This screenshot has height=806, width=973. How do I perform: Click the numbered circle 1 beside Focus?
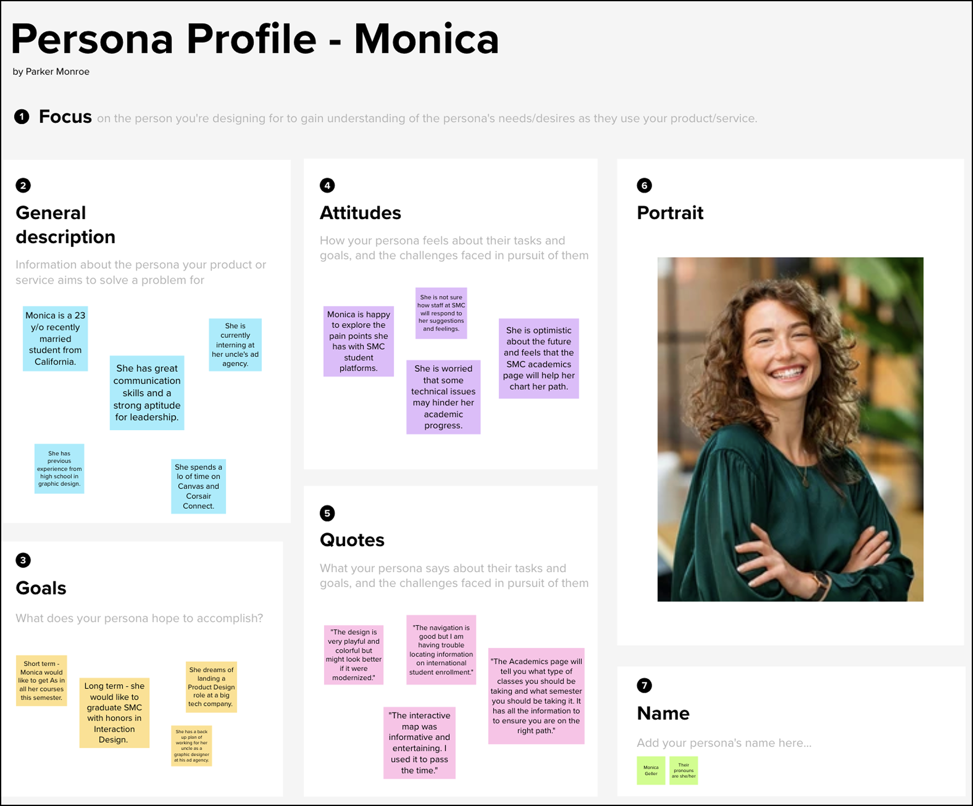click(21, 117)
